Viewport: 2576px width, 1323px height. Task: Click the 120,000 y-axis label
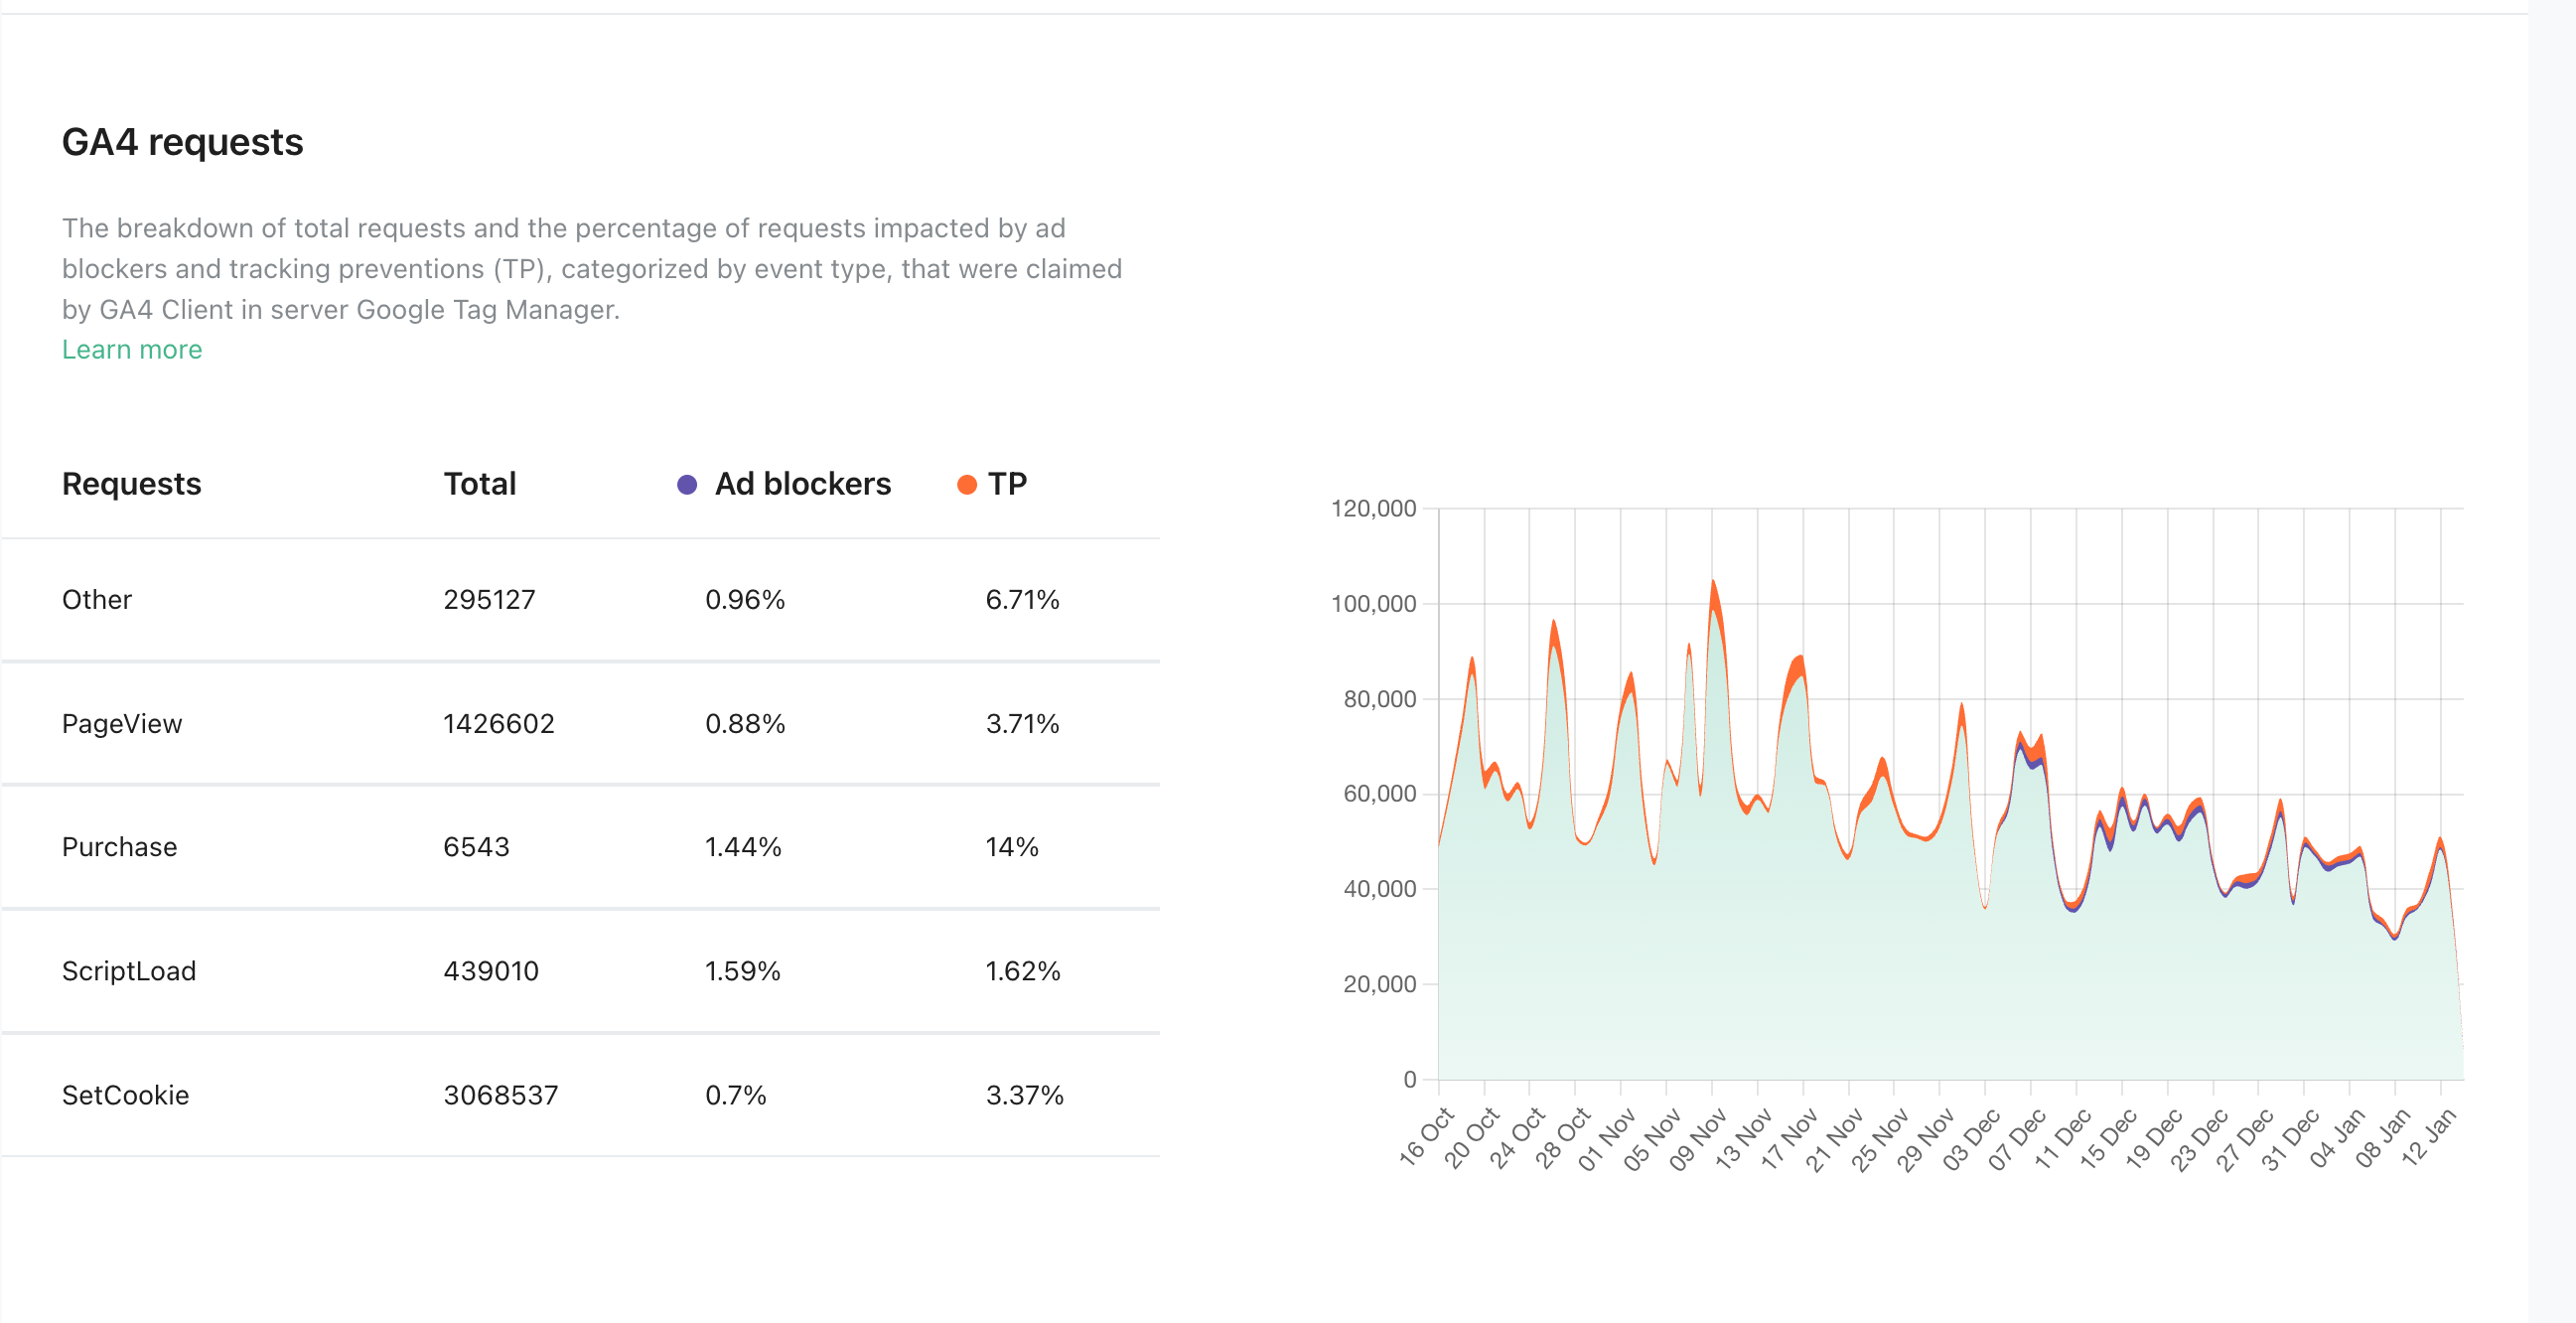click(x=1373, y=508)
